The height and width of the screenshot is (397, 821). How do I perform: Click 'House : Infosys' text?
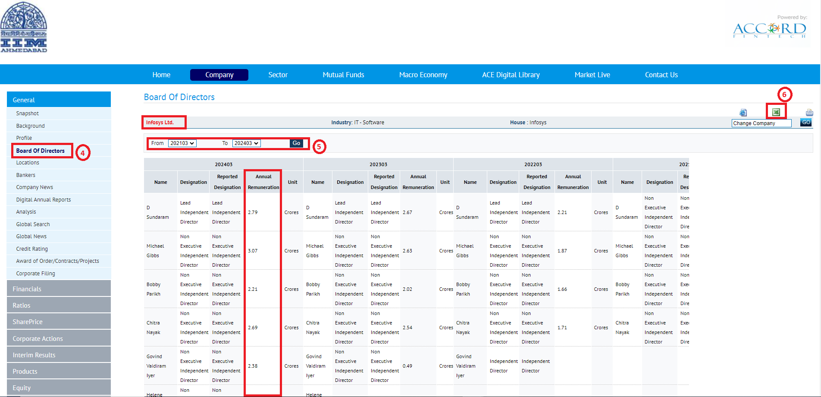pyautogui.click(x=528, y=123)
